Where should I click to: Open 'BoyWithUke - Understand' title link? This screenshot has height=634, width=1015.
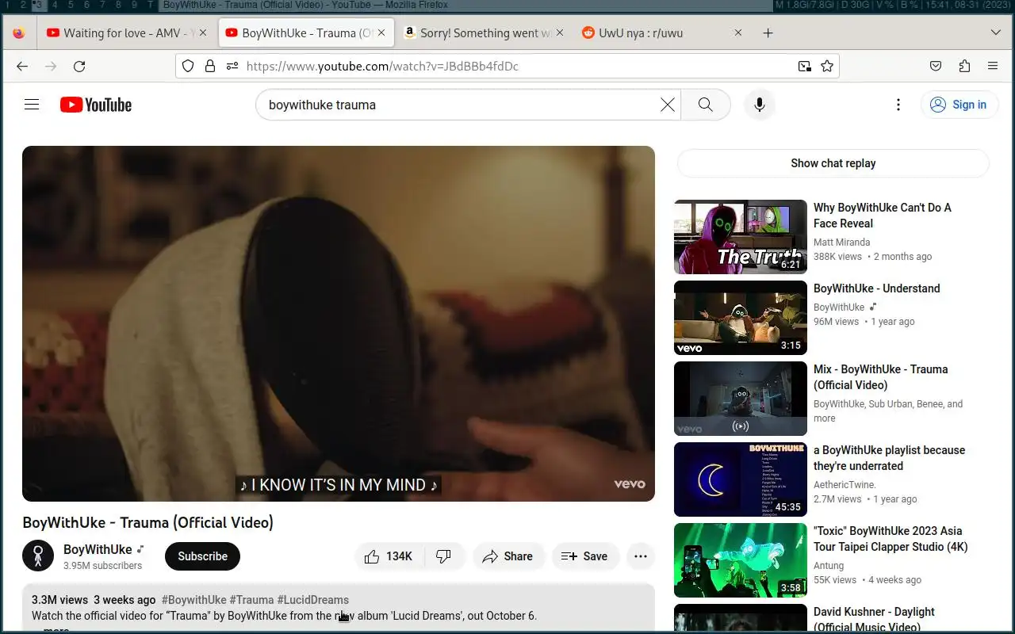click(877, 288)
